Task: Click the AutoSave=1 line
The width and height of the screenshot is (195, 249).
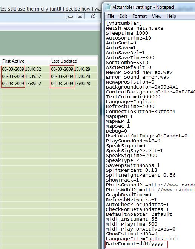Action: (121, 48)
